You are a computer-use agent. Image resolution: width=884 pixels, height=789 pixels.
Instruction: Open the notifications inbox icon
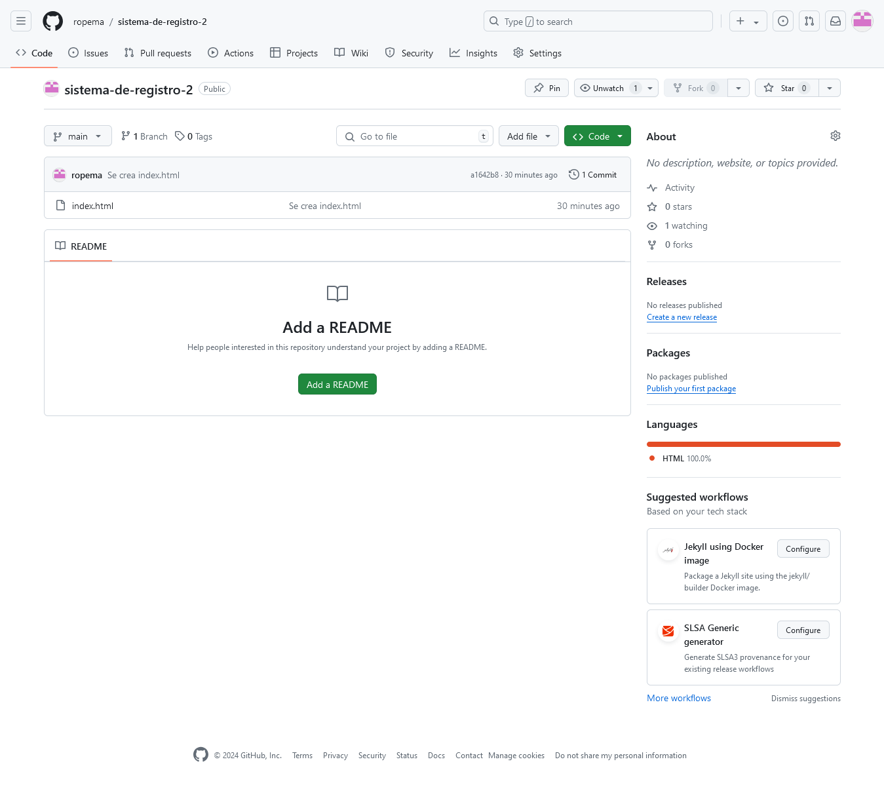pyautogui.click(x=836, y=21)
